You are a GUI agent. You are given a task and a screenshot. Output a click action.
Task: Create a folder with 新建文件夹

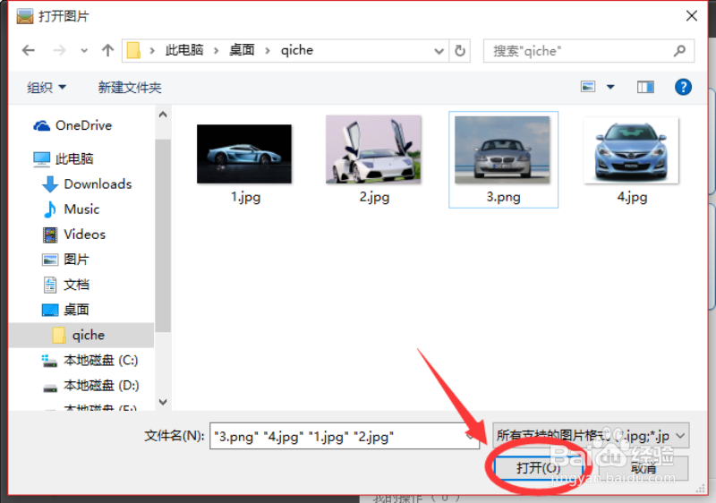130,87
